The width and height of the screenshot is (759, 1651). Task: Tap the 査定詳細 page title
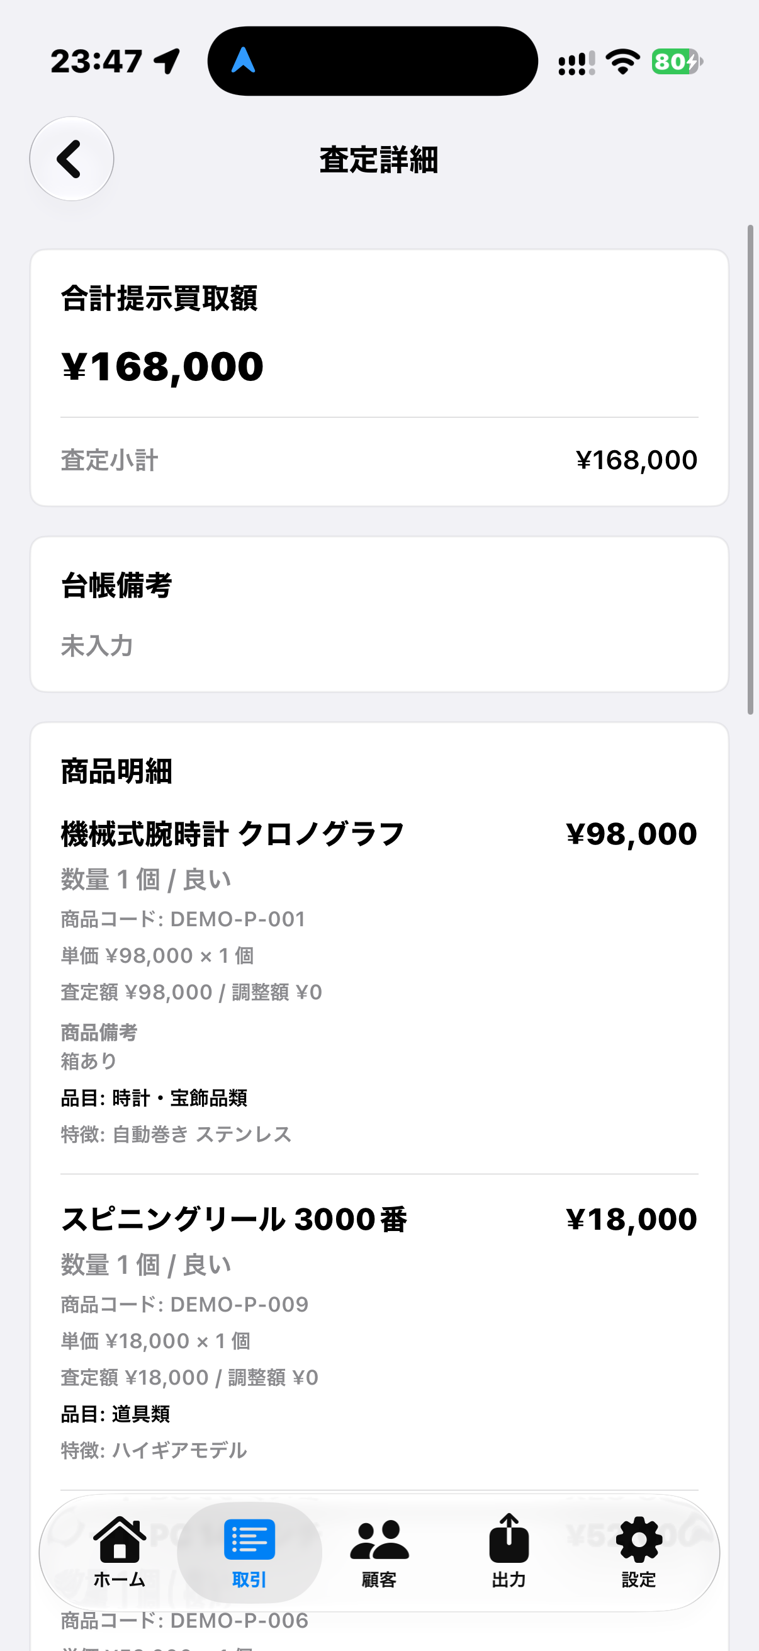(379, 159)
